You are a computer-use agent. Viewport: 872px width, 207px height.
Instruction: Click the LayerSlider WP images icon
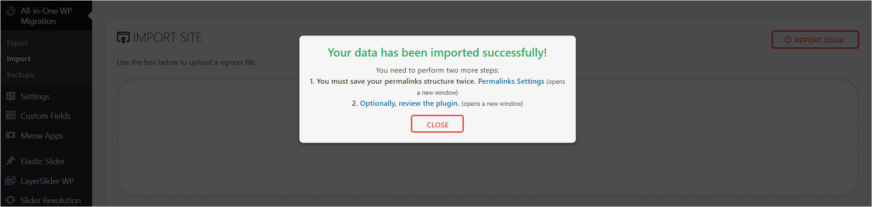click(10, 181)
